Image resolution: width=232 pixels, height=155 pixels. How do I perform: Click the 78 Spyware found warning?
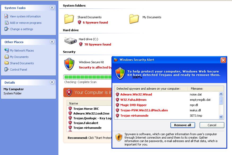(x=98, y=44)
